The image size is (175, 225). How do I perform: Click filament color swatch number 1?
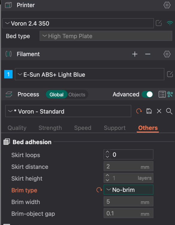click(8, 74)
